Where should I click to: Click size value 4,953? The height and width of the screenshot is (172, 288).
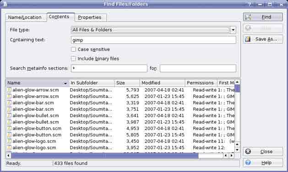click(133, 129)
